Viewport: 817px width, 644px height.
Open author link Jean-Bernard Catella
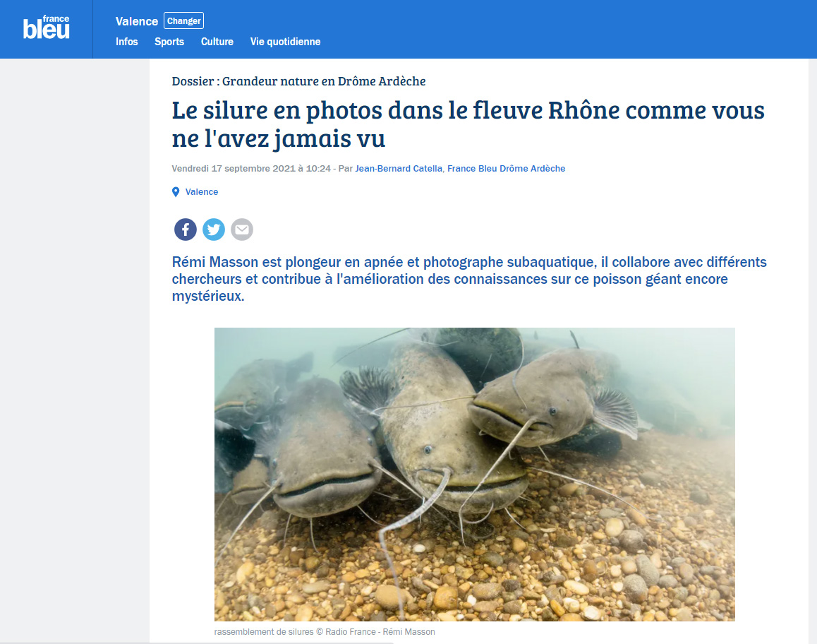click(x=399, y=169)
